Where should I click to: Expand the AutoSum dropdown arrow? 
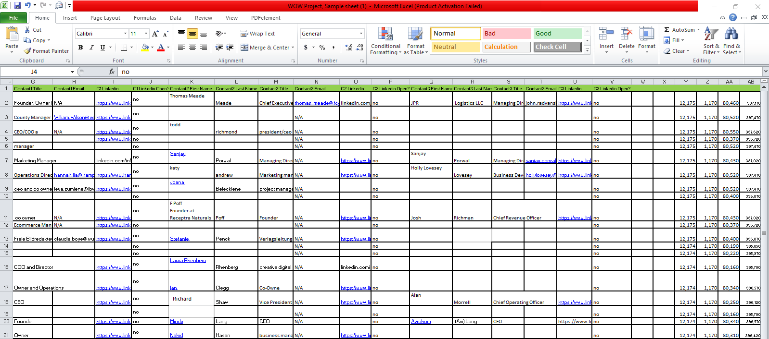tap(698, 30)
